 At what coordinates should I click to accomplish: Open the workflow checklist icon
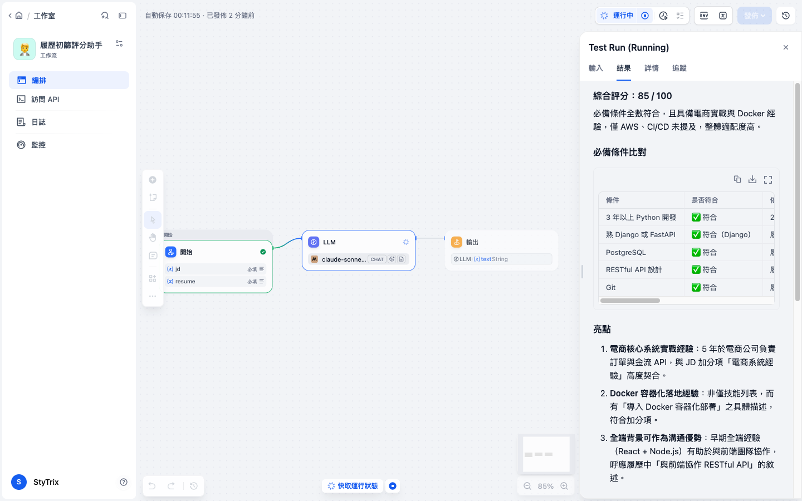pyautogui.click(x=680, y=16)
